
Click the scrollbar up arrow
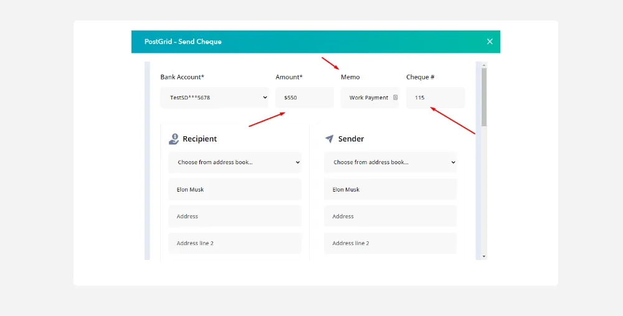pyautogui.click(x=484, y=65)
